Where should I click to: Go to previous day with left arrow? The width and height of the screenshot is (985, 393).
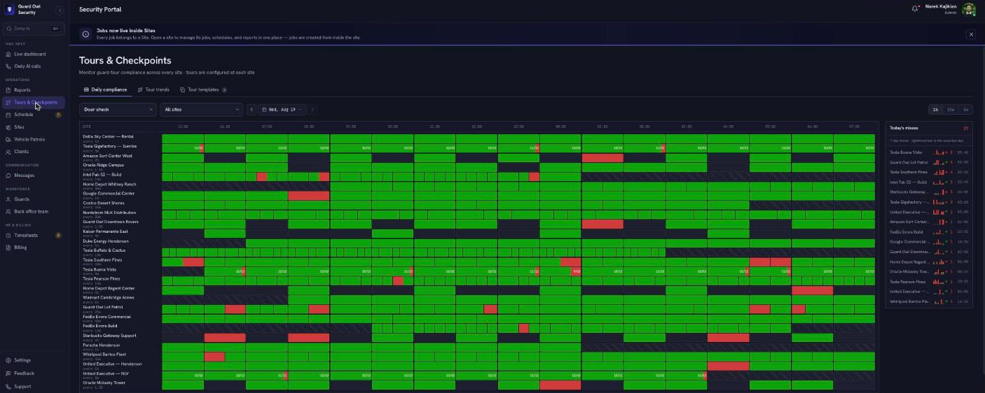click(x=252, y=110)
